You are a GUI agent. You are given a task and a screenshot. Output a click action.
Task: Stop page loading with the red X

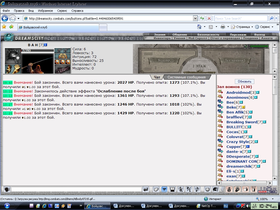click(209, 18)
